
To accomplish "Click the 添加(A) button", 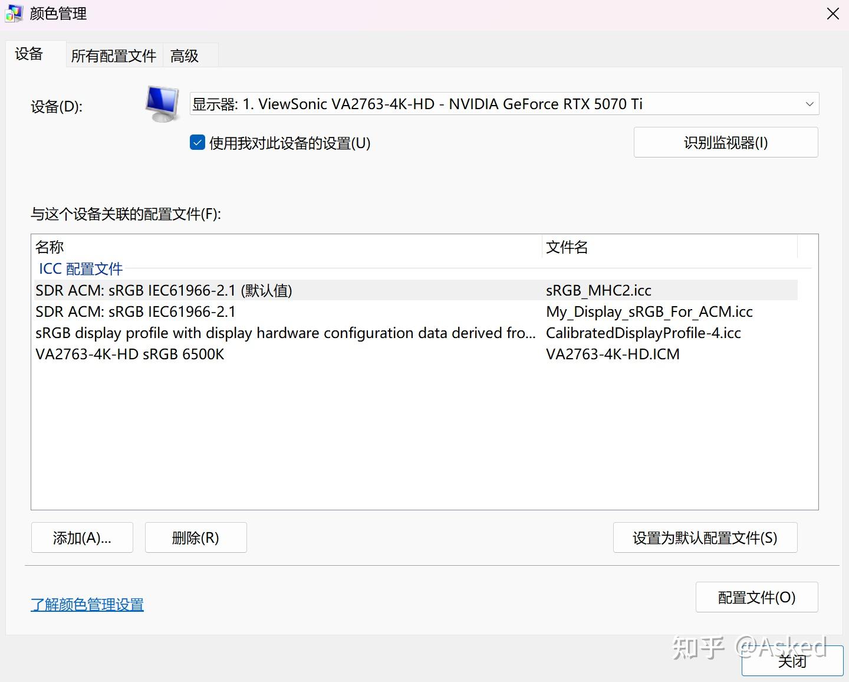I will [81, 537].
